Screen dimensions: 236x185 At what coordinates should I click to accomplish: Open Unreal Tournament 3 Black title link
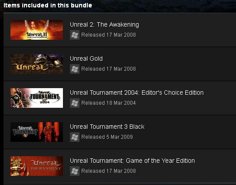pos(107,127)
